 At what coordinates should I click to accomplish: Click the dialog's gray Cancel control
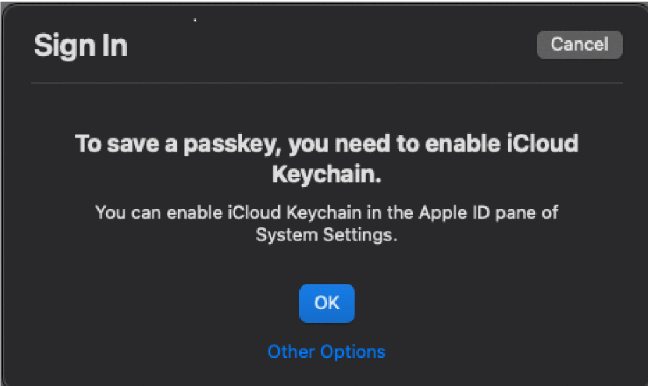578,44
